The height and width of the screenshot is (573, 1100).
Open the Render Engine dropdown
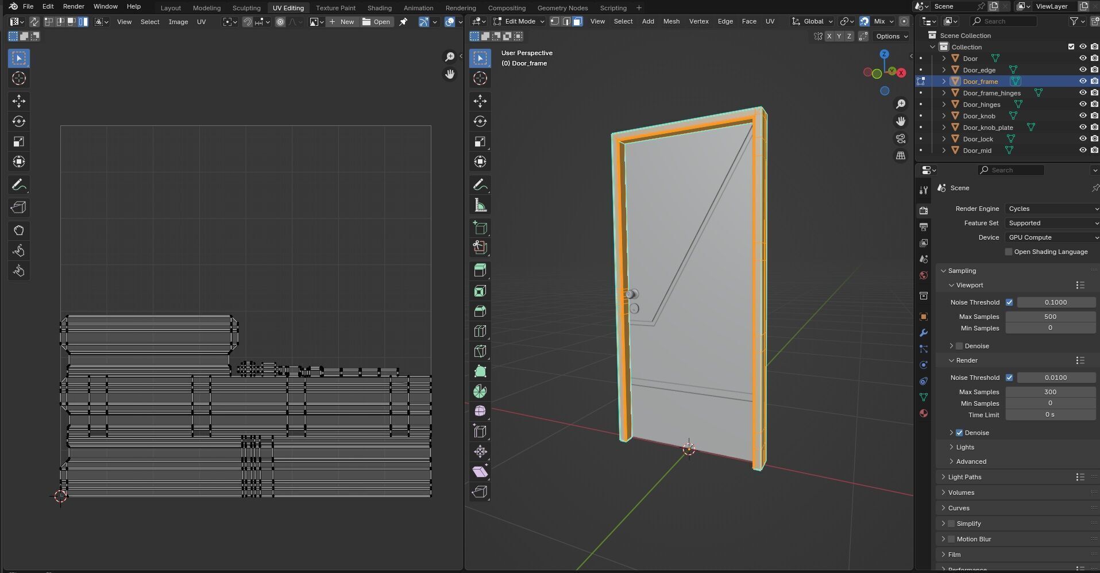1052,209
